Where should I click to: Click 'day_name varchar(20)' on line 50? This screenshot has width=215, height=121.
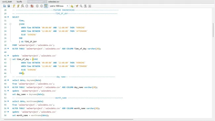coord(86,87)
